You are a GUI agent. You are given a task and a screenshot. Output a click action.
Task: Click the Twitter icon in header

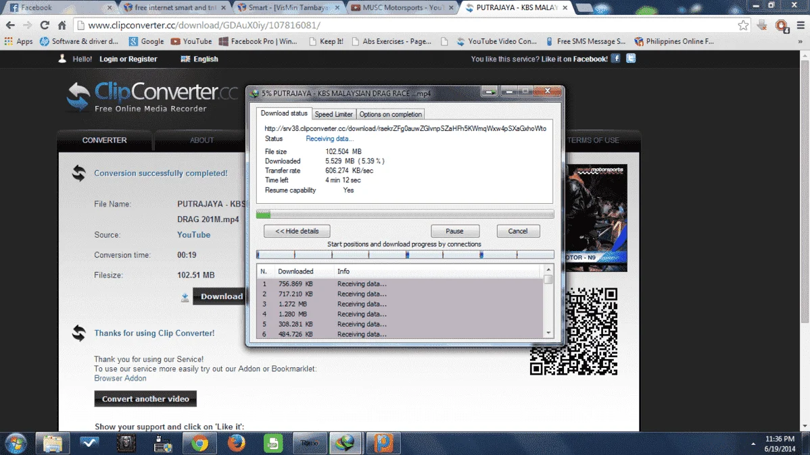(631, 58)
